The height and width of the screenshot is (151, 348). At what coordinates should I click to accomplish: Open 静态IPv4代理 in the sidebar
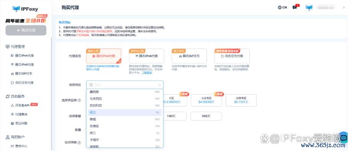coord(25,56)
